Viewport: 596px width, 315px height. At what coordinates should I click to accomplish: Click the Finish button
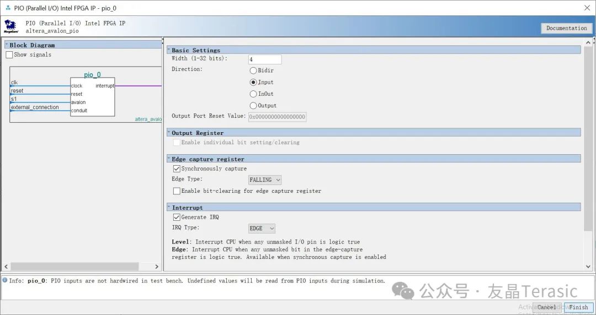pos(578,307)
